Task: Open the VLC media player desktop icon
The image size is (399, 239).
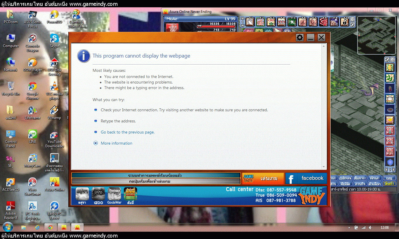Action: pos(54,91)
